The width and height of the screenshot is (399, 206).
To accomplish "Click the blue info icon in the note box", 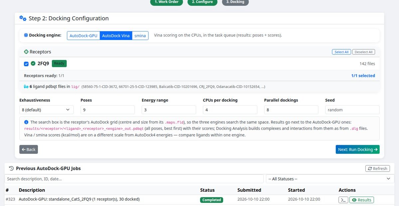I will (26, 122).
